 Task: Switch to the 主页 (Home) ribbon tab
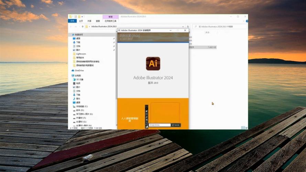[x=81, y=21]
